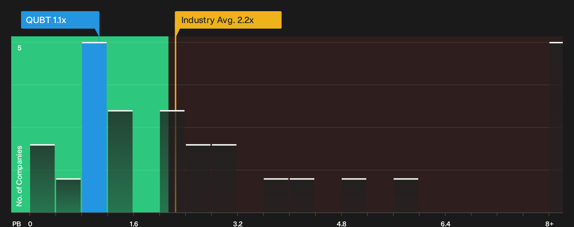Click the first bar right of the average line
Screen dimensions: 574x227
tap(198, 178)
